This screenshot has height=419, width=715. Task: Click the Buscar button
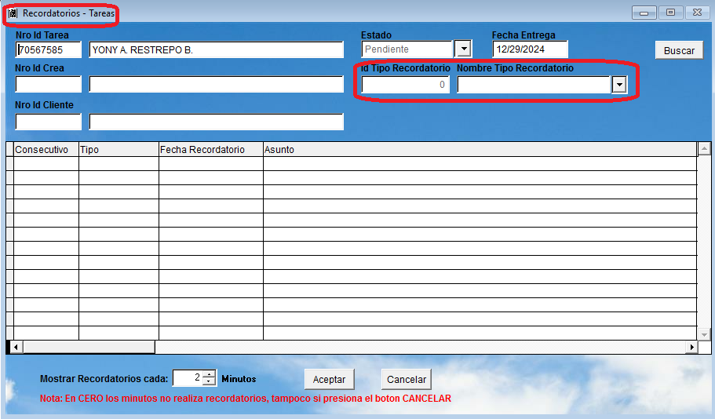pyautogui.click(x=679, y=50)
